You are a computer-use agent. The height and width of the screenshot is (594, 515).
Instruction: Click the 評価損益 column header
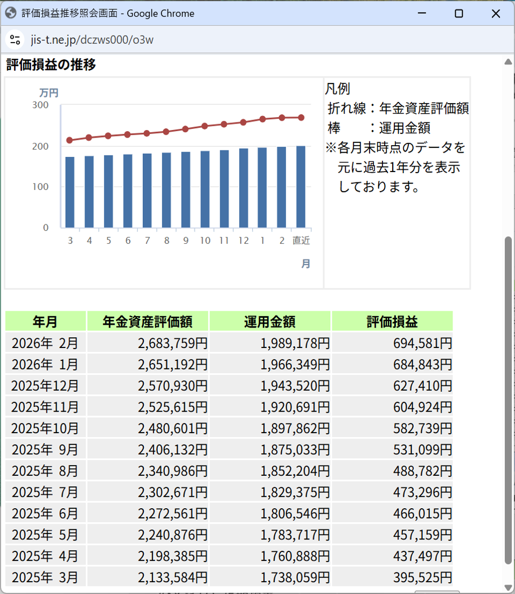pos(392,322)
